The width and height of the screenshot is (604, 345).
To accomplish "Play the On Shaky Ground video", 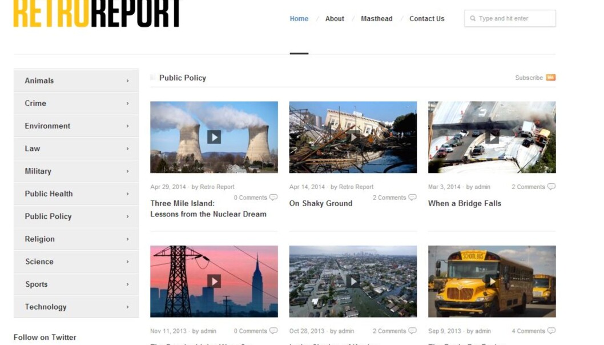I will 353,137.
